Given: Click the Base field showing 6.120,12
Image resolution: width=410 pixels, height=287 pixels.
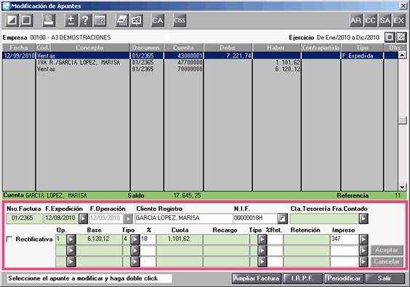Looking at the screenshot, I should tap(99, 239).
